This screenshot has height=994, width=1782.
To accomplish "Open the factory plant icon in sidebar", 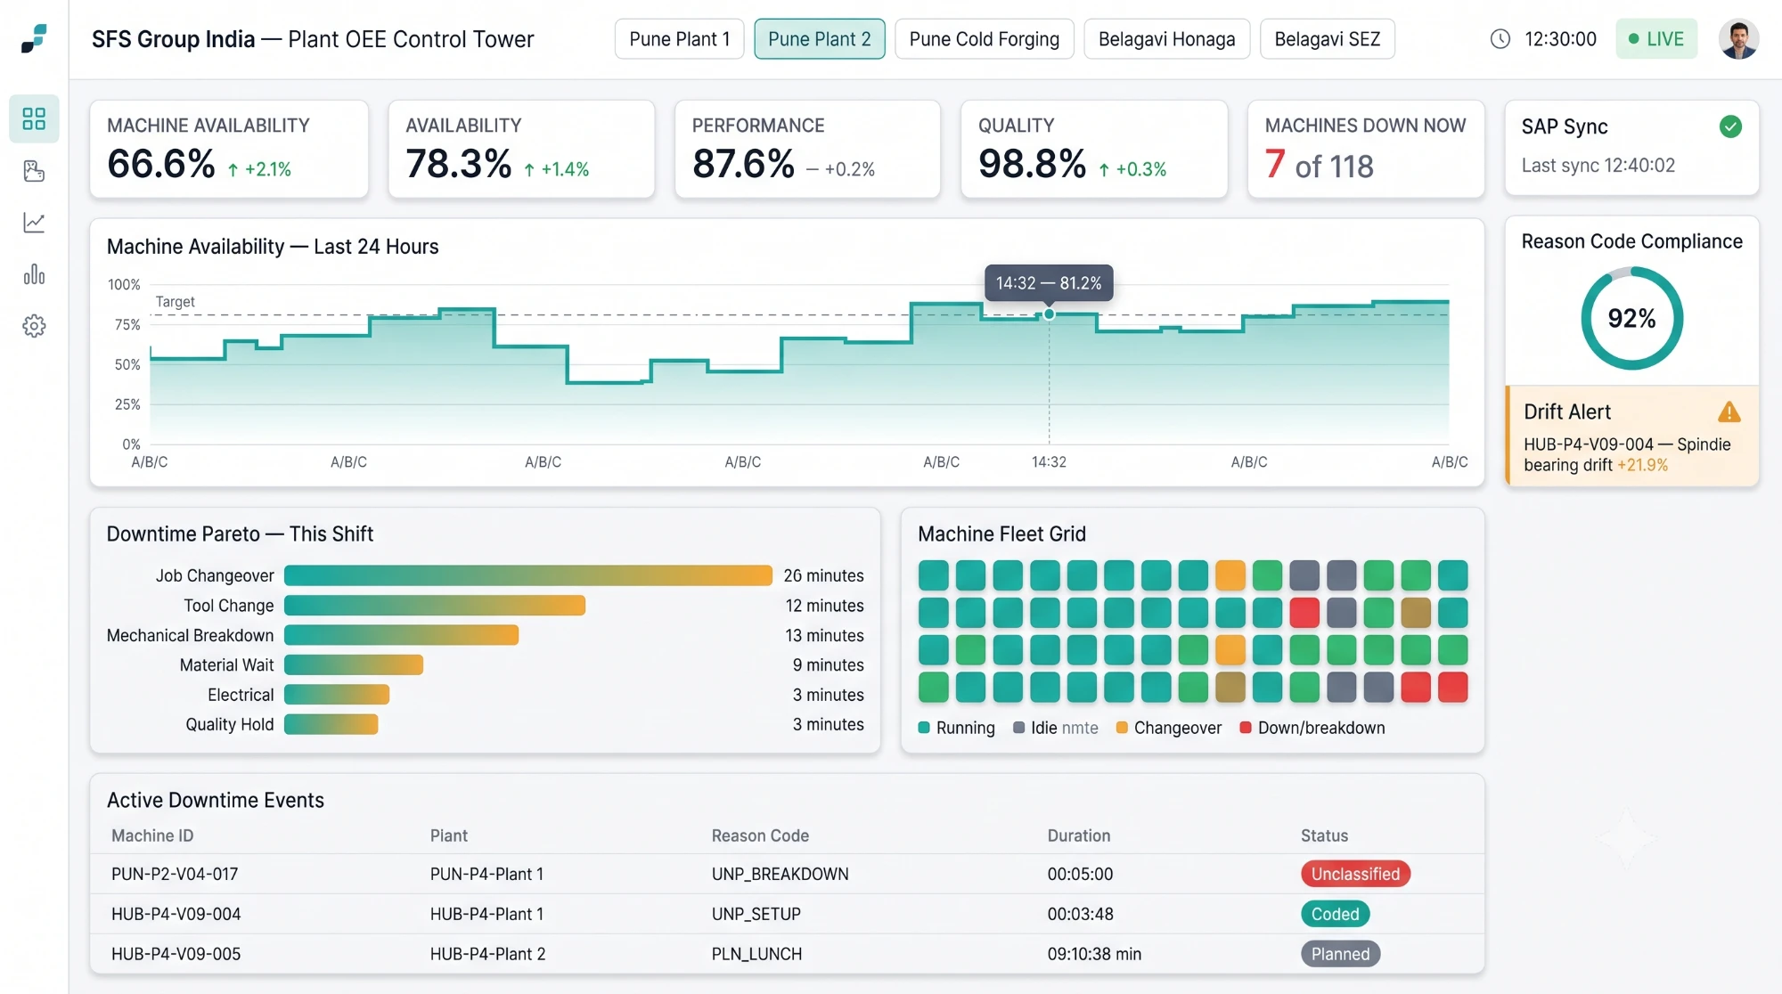I will tap(34, 171).
